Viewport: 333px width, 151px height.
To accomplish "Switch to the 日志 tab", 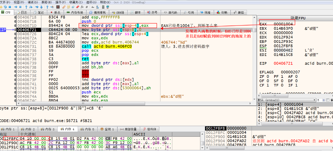I will click(22, 12).
